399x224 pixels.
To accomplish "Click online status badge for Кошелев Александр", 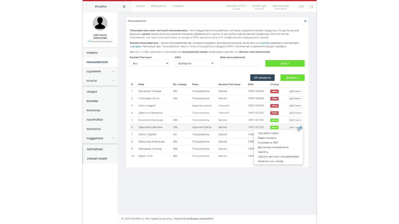I will (274, 120).
